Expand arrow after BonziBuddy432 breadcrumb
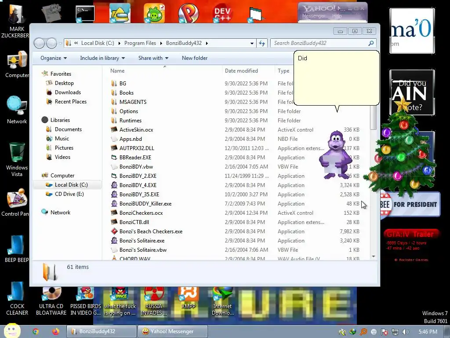Viewport: 450px width, 338px height. tap(207, 44)
